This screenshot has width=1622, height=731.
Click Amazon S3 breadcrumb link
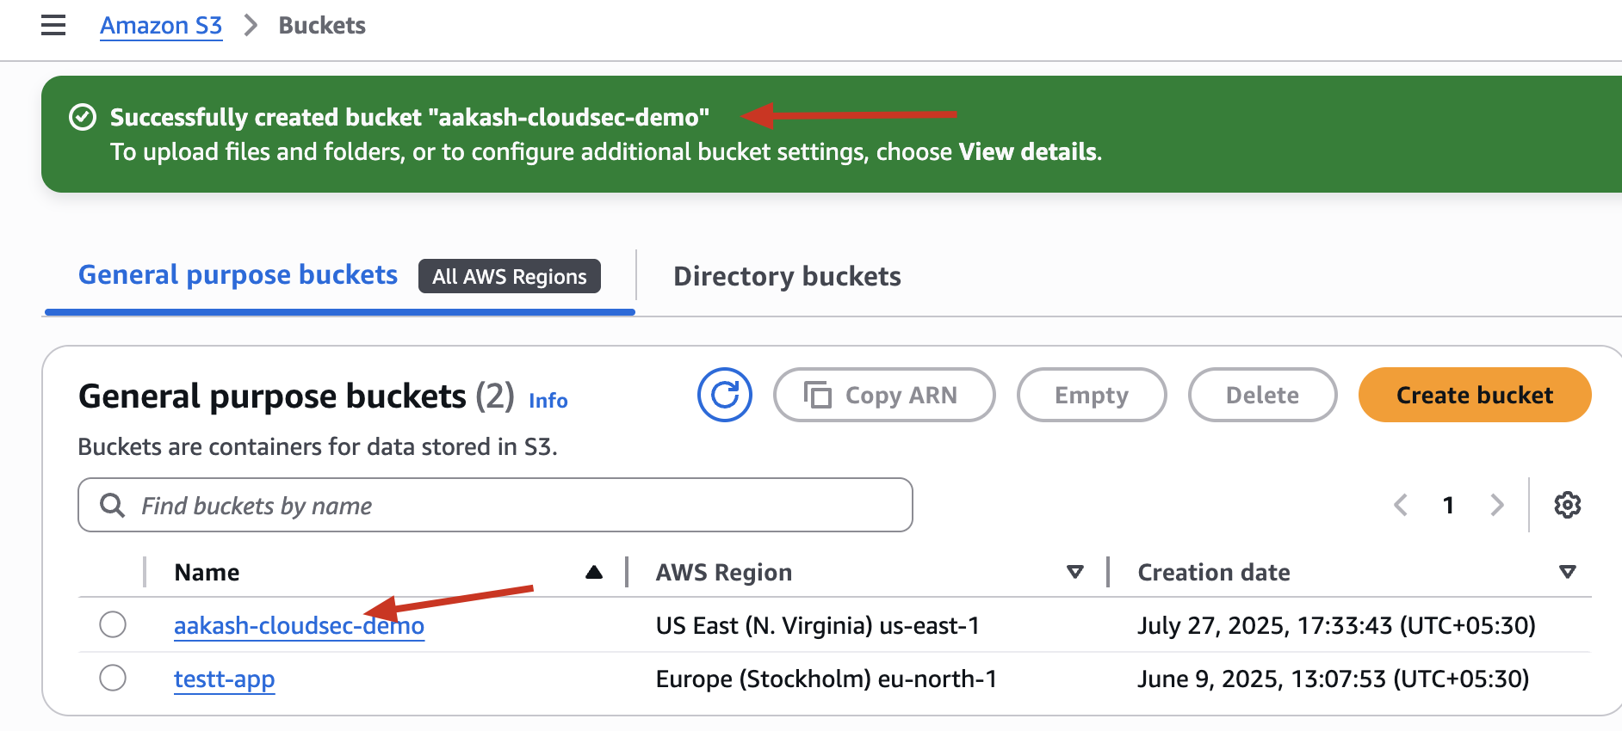(161, 26)
